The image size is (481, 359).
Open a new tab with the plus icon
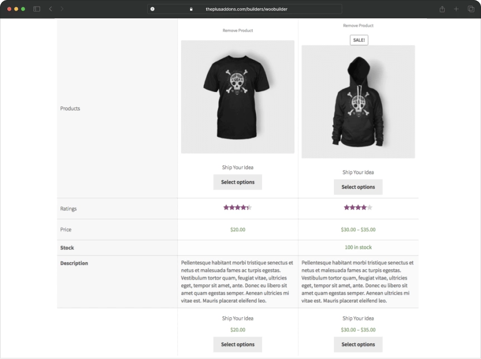pyautogui.click(x=456, y=9)
